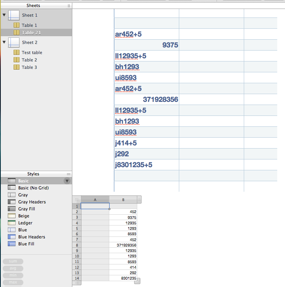Click the Ledger style swatch icon
Screen dimensions: 285x287
(x=12, y=223)
